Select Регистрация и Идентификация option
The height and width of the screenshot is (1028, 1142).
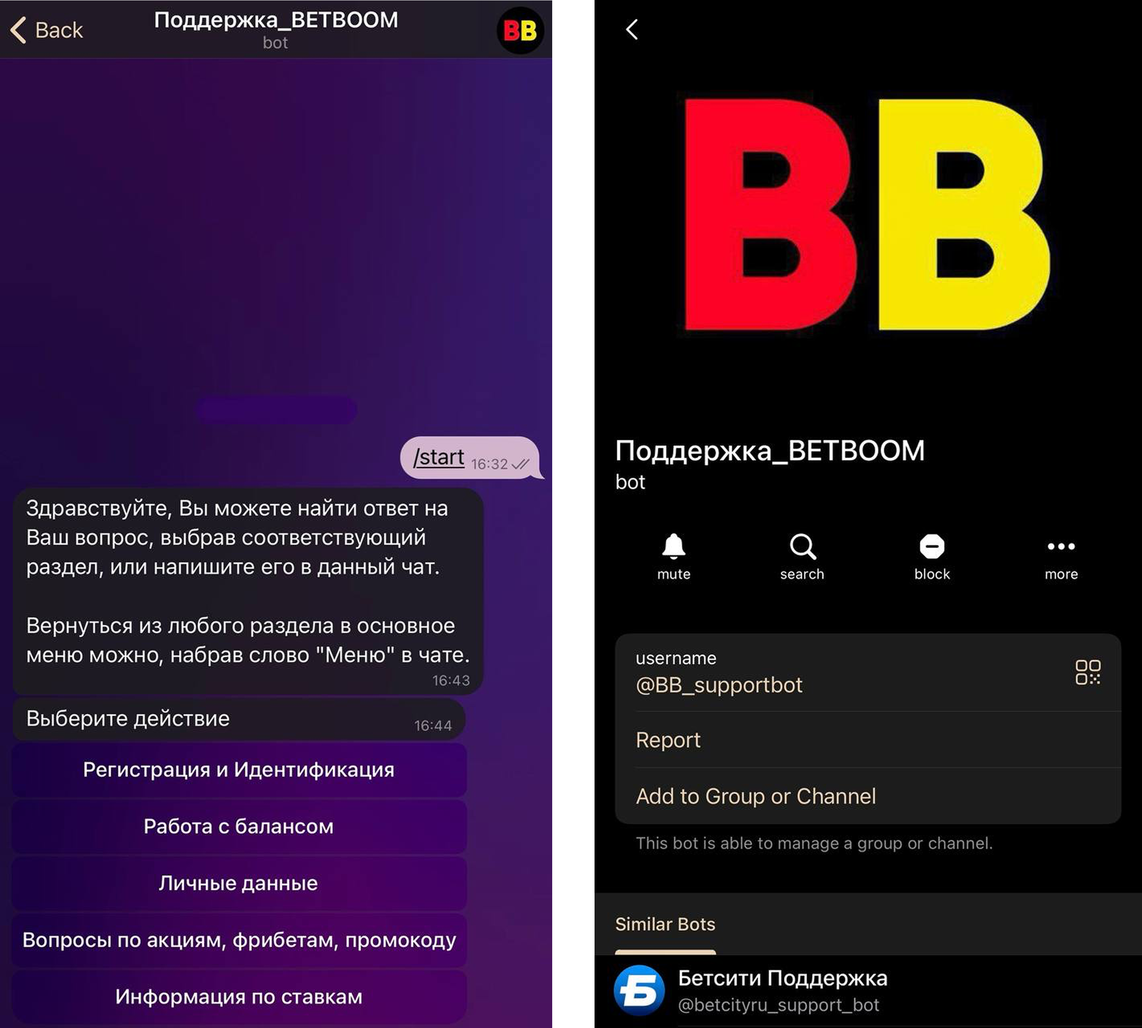[x=239, y=770]
